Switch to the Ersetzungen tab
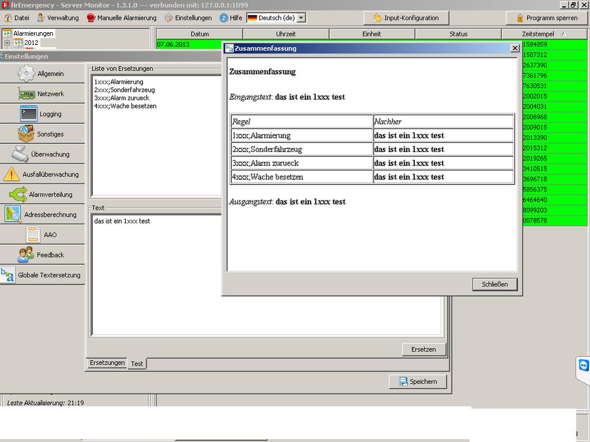The height and width of the screenshot is (442, 590). [107, 363]
